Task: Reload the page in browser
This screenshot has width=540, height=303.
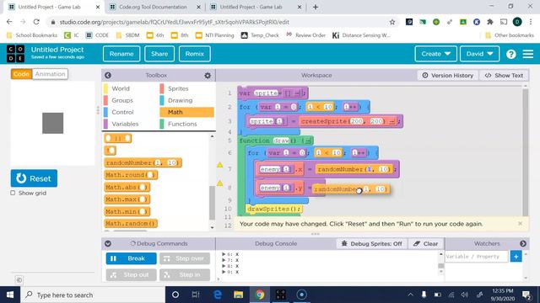Action: coord(36,22)
